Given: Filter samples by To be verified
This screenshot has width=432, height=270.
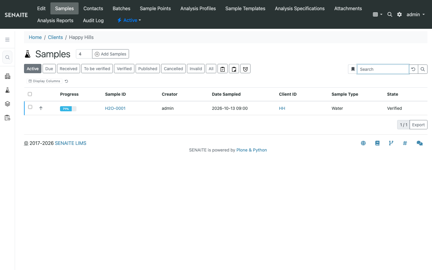Looking at the screenshot, I should coord(97,69).
